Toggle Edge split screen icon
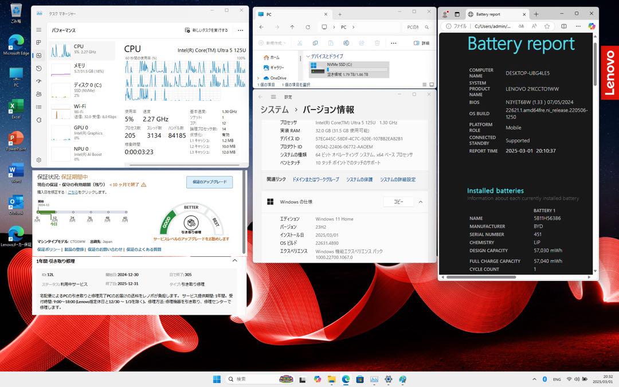This screenshot has height=387, width=619. (564, 26)
